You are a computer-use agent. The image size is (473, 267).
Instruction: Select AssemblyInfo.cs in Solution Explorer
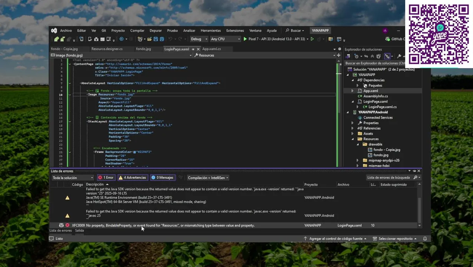pos(375,96)
